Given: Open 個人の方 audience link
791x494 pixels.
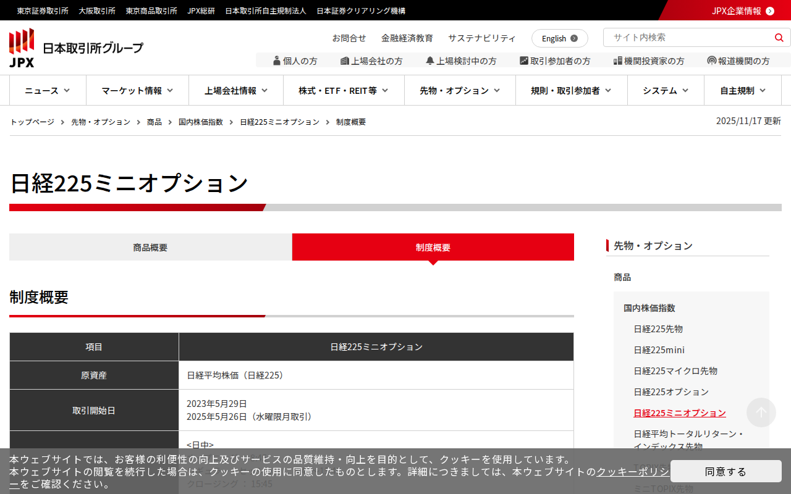Looking at the screenshot, I should click(x=295, y=61).
